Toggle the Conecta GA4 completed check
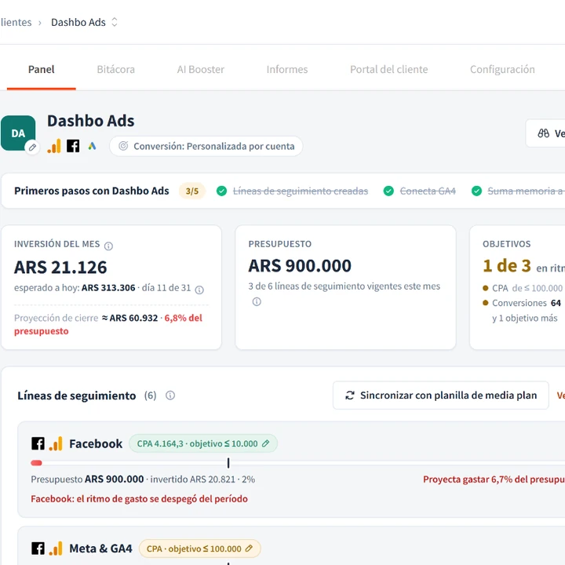The image size is (565, 565). pos(388,191)
